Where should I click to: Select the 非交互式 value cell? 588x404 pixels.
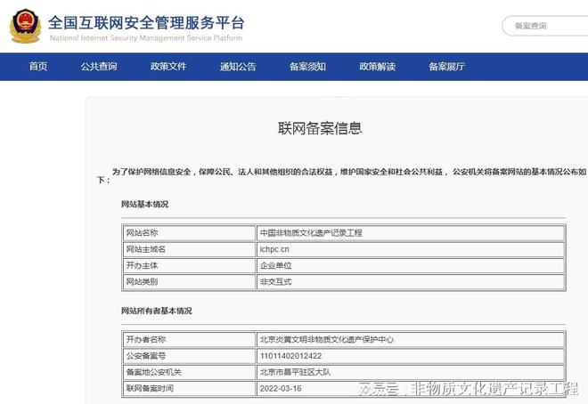click(x=411, y=281)
